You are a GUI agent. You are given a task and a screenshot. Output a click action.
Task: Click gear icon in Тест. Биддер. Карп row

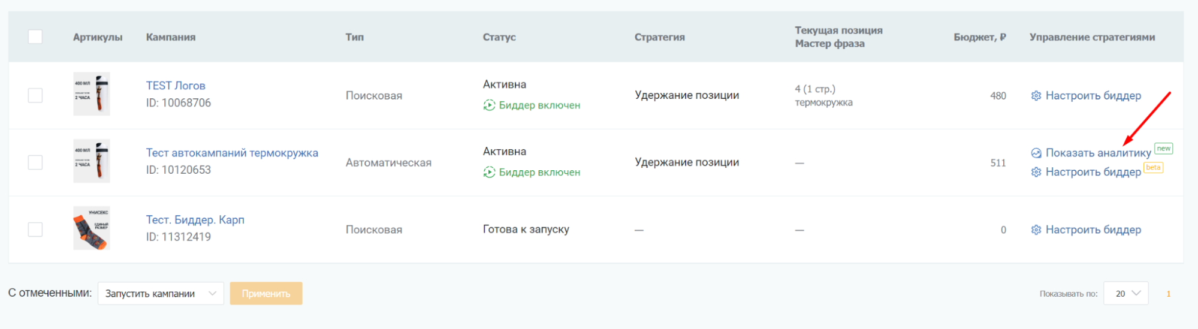1036,230
